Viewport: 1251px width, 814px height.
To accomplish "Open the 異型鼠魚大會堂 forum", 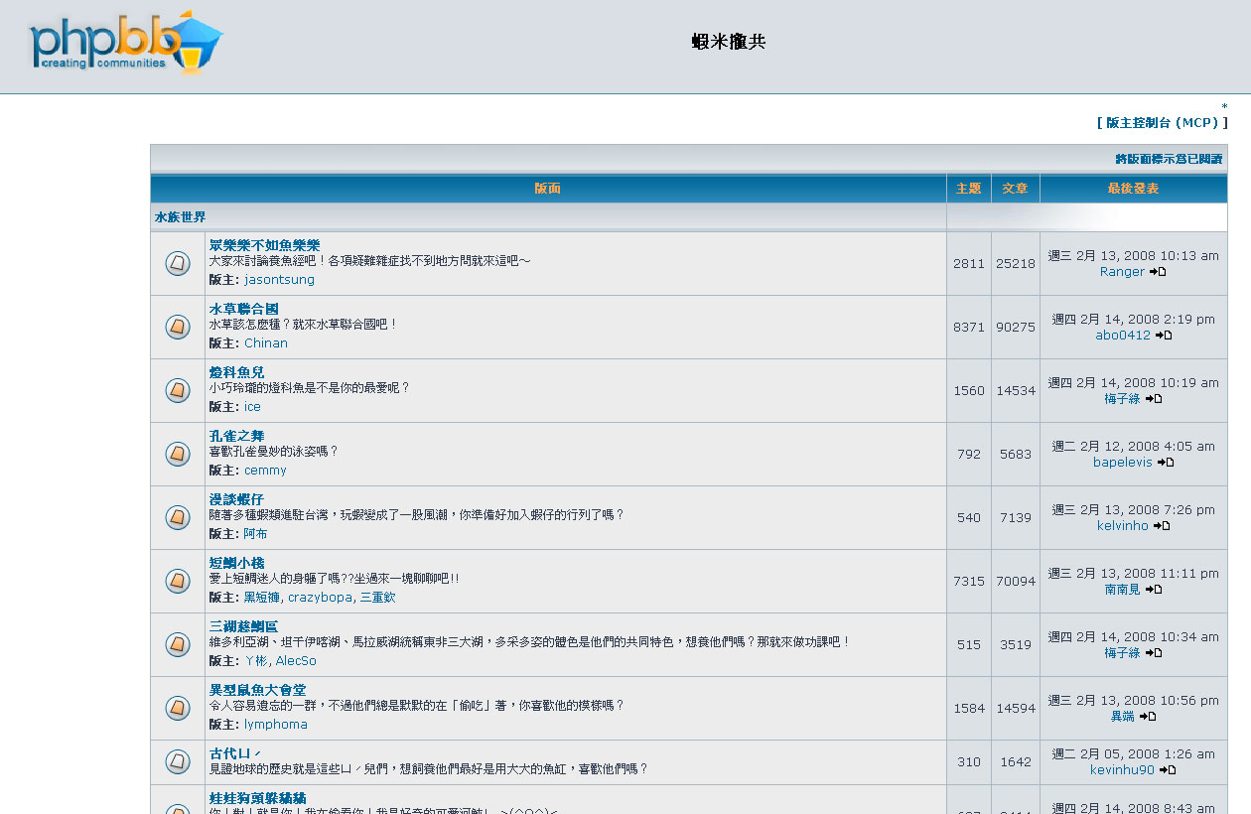I will click(258, 690).
